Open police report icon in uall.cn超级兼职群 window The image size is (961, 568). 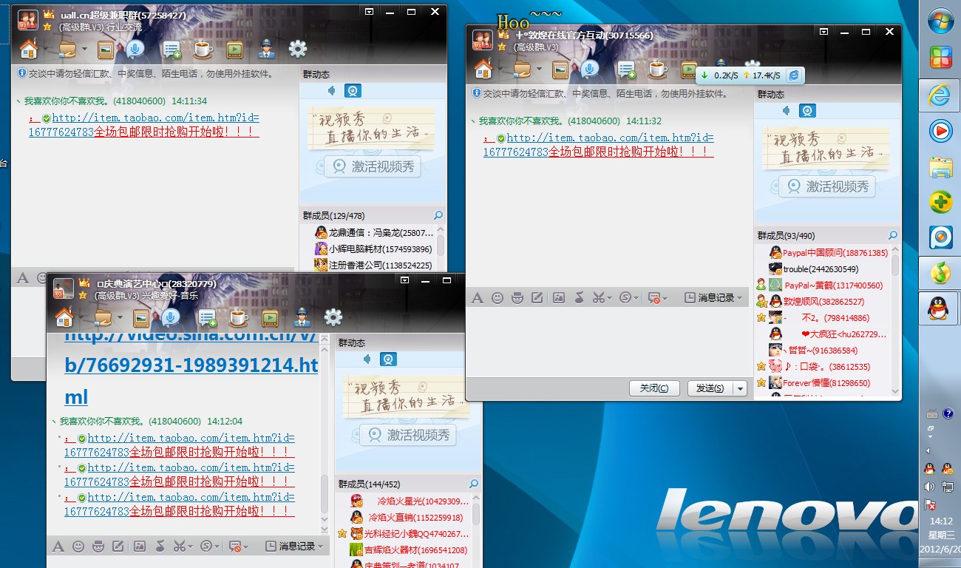pos(265,50)
